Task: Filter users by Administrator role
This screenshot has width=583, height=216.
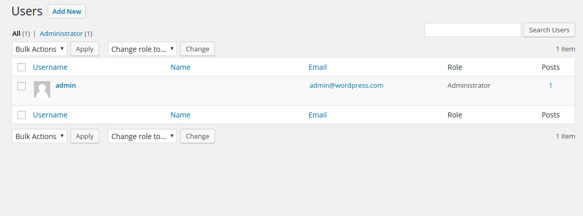Action: (x=61, y=34)
